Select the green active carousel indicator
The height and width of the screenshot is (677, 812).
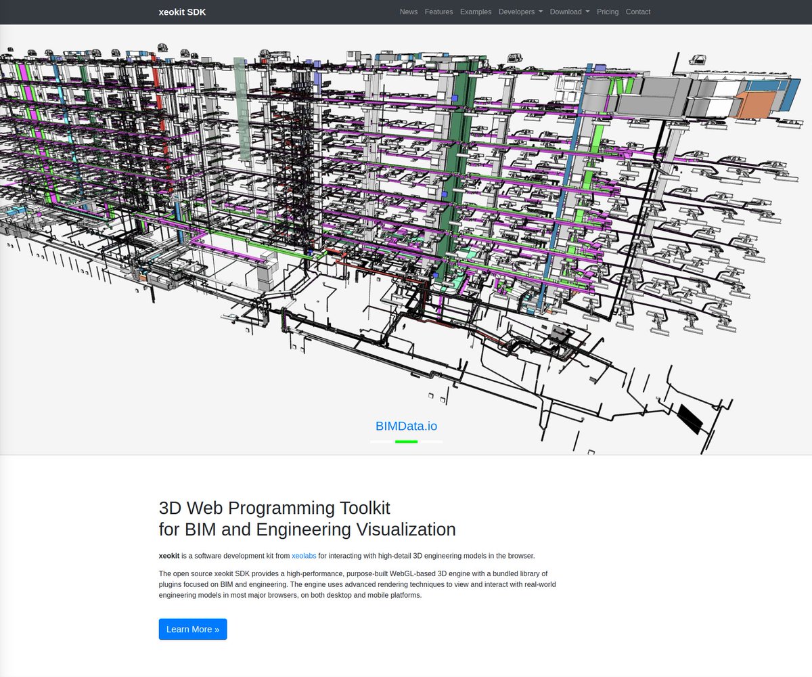tap(406, 441)
